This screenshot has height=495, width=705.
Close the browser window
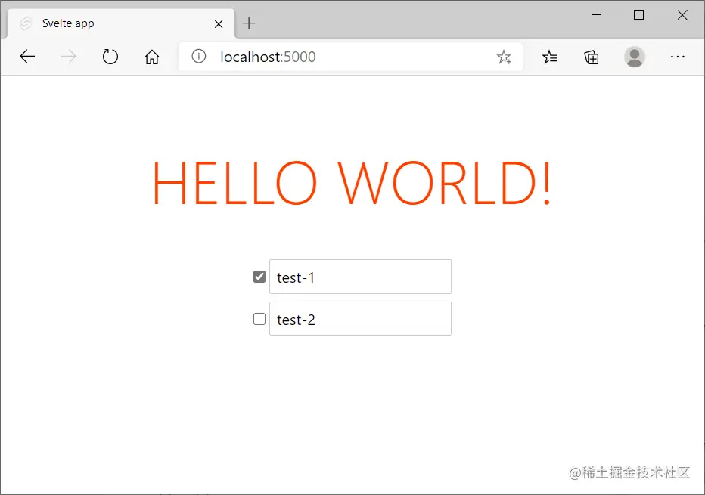point(682,15)
